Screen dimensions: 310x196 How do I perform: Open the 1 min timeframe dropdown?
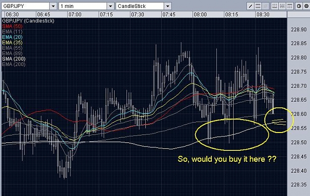click(x=110, y=6)
